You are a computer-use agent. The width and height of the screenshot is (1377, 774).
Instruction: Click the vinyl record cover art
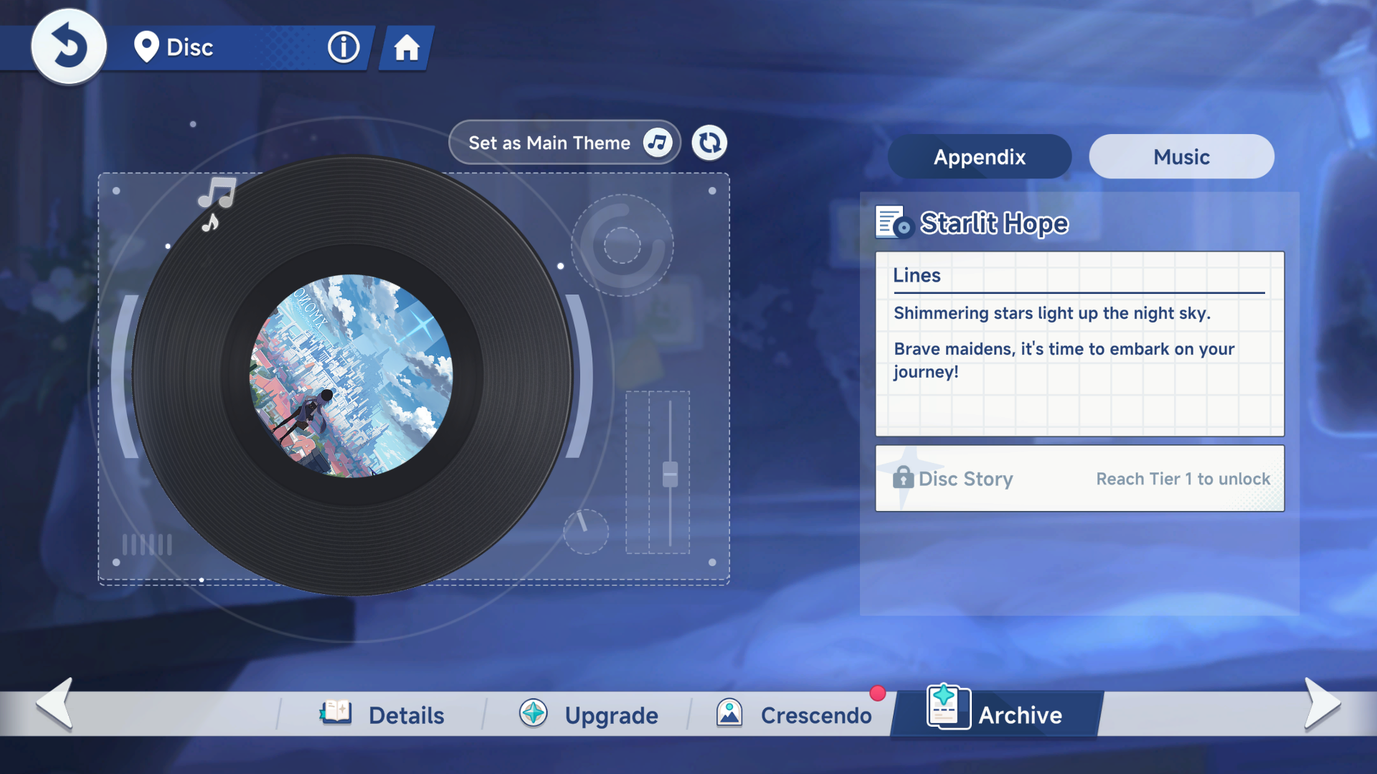coord(351,376)
